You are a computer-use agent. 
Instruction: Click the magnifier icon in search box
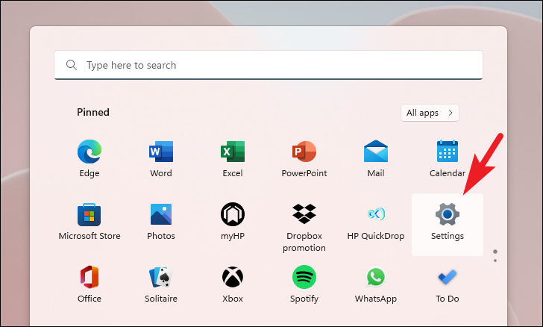72,65
